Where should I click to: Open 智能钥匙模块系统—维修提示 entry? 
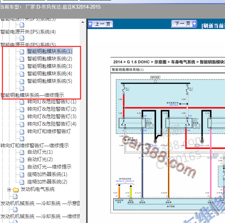pyautogui.click(x=32, y=95)
